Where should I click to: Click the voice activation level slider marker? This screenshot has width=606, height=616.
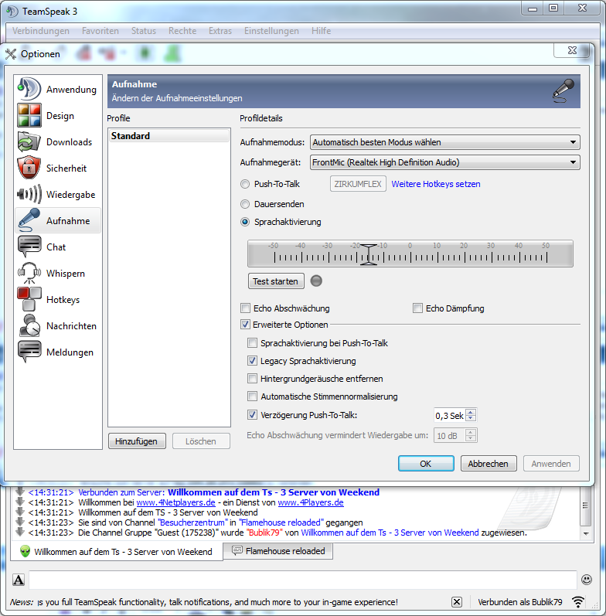tap(368, 254)
